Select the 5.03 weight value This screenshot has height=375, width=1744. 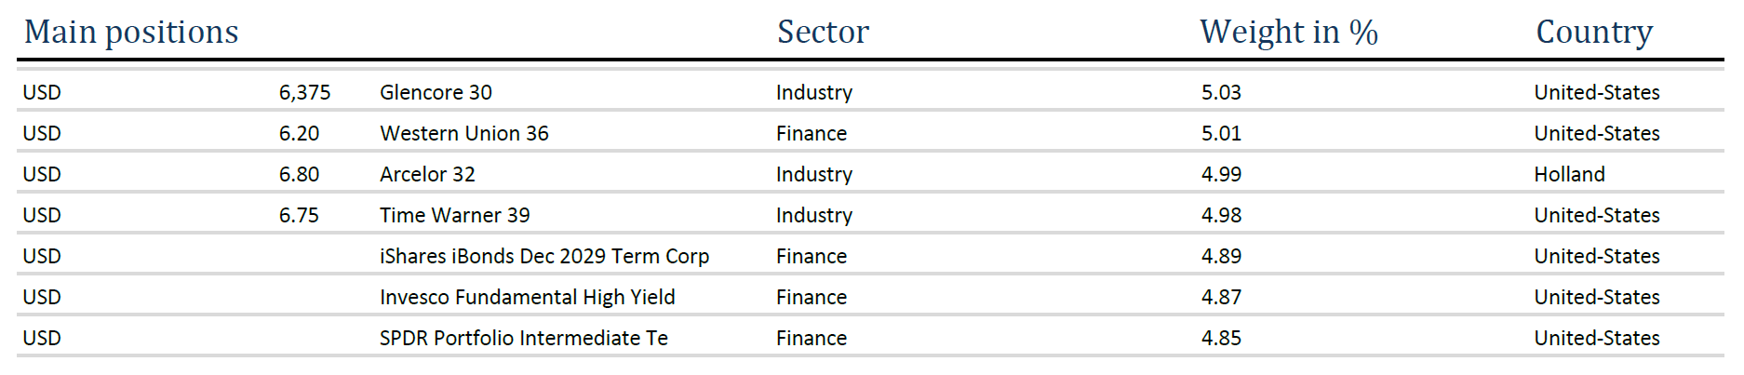coord(1221,93)
